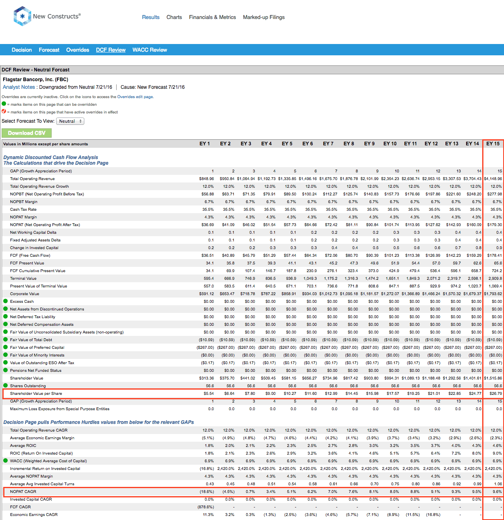Switch to the WACC Review tab
The width and height of the screenshot is (504, 520).
tap(150, 50)
